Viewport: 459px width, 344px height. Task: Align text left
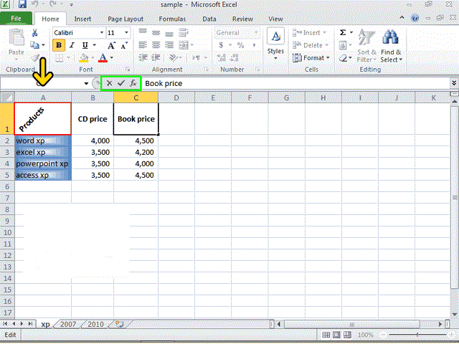143,44
